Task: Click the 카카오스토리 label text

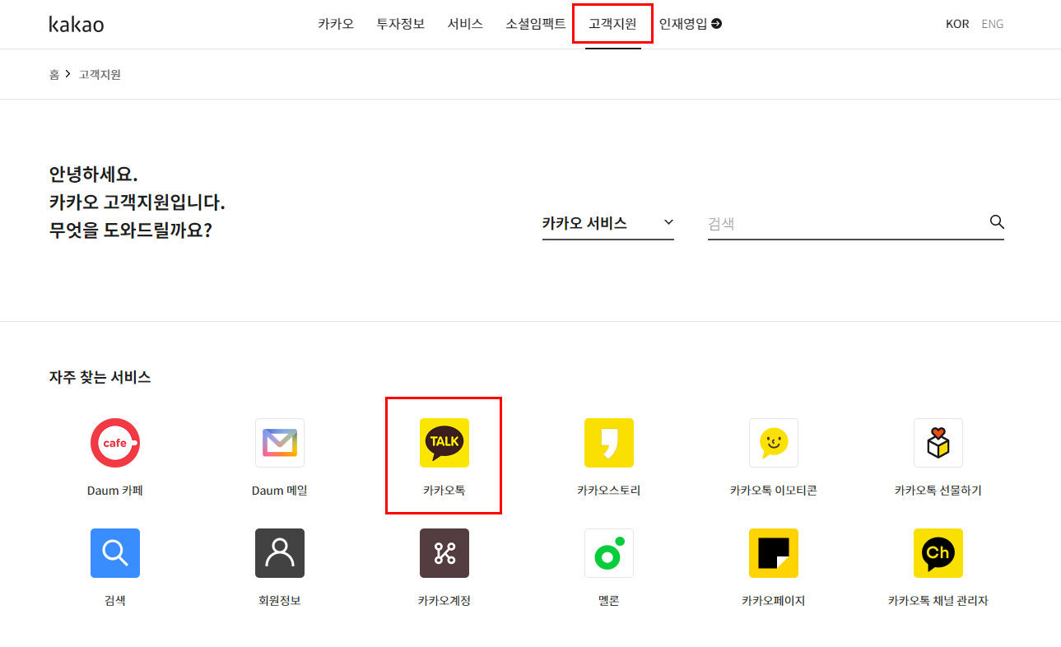Action: click(609, 491)
